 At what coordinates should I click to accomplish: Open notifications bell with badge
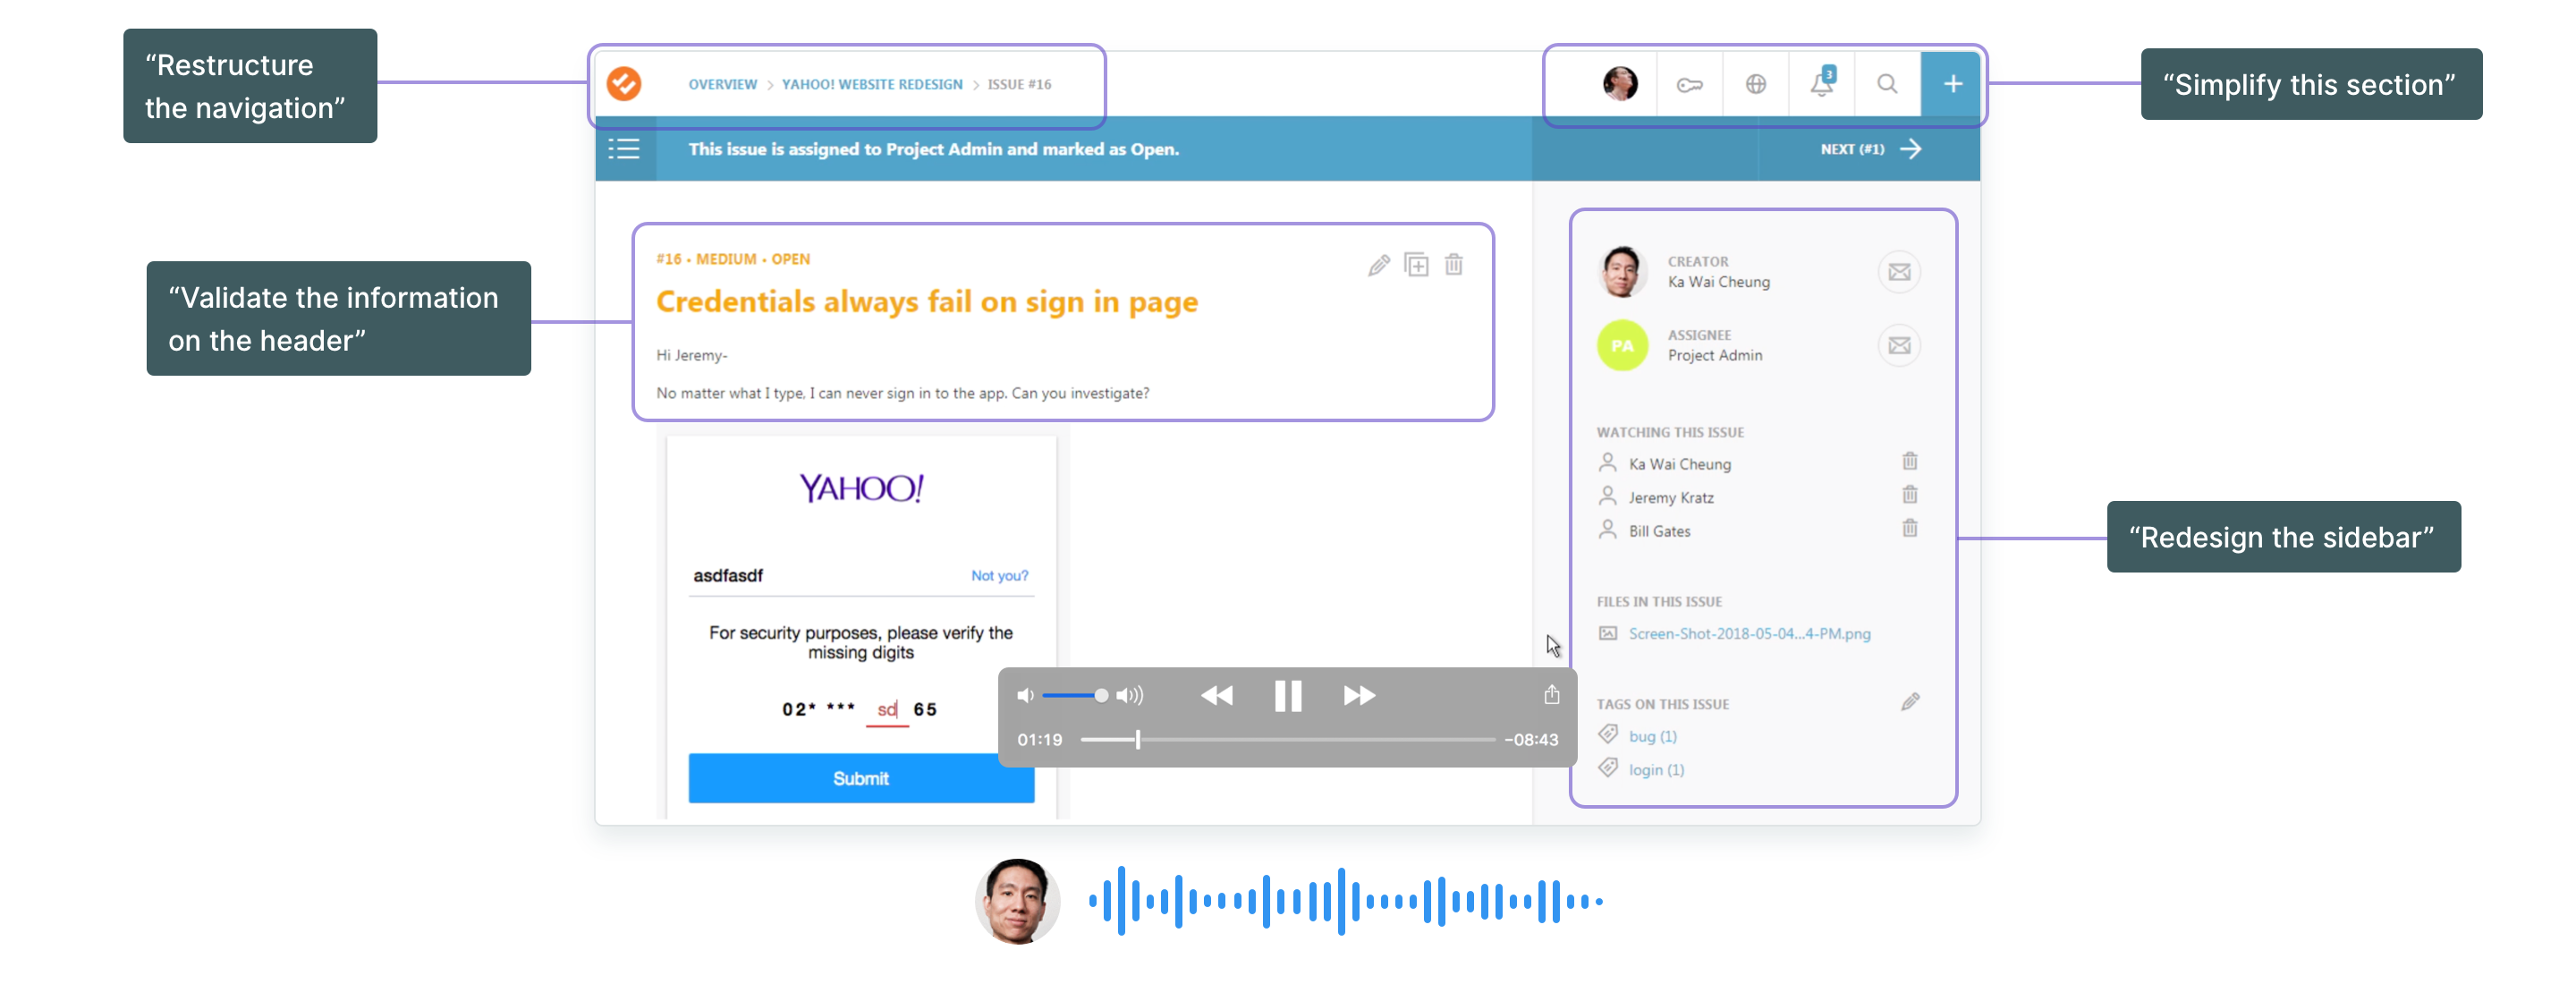[x=1821, y=84]
